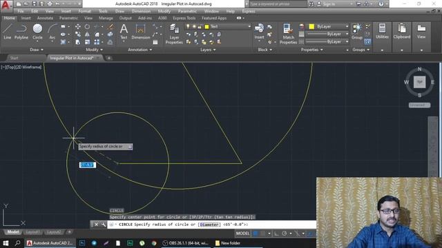Click the Array tool in Modify panel

[97, 42]
